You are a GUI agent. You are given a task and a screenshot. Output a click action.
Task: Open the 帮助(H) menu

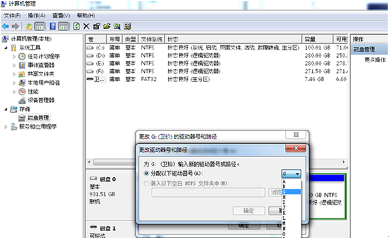coord(86,16)
